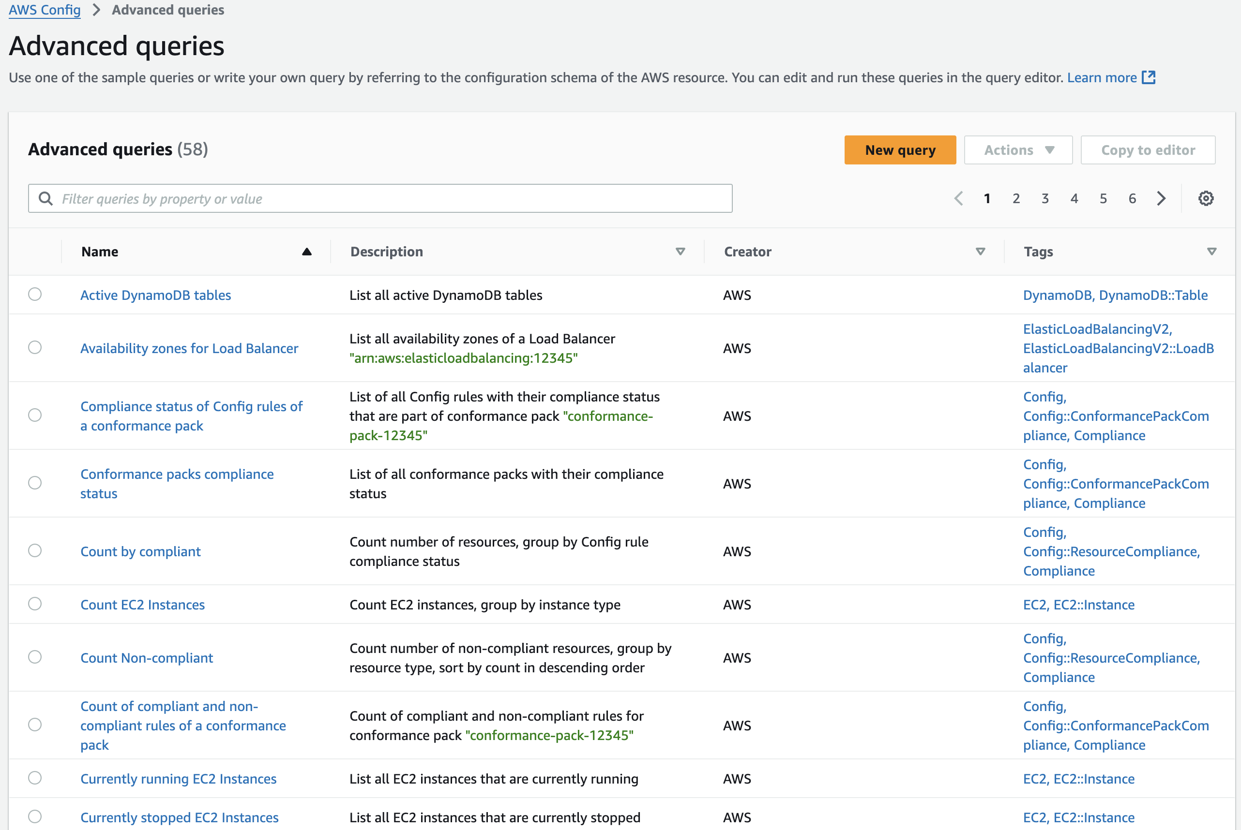
Task: Go to page 6 of queries
Action: tap(1132, 198)
